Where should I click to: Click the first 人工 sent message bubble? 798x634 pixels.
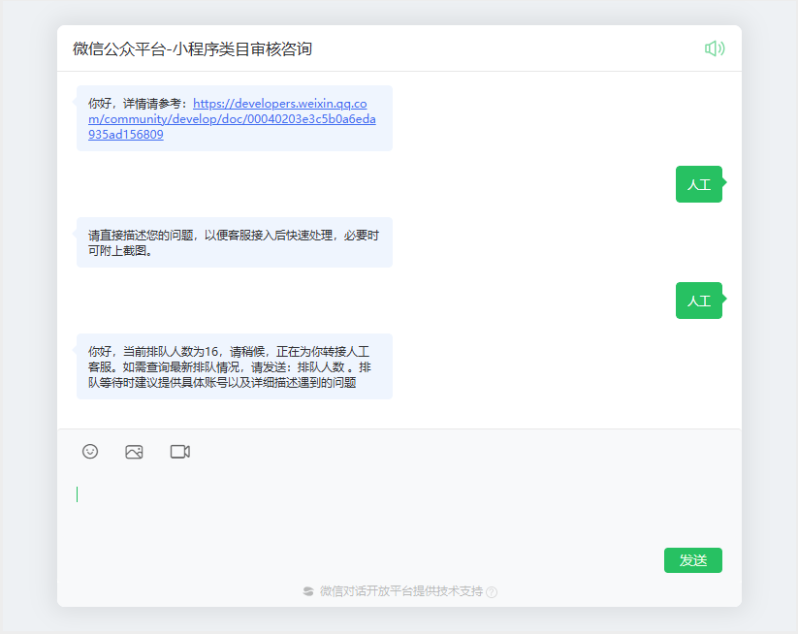(x=699, y=184)
